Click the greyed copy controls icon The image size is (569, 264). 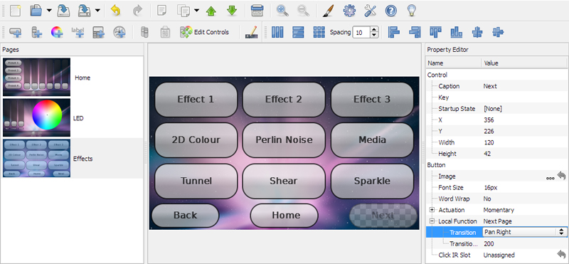coord(144,32)
